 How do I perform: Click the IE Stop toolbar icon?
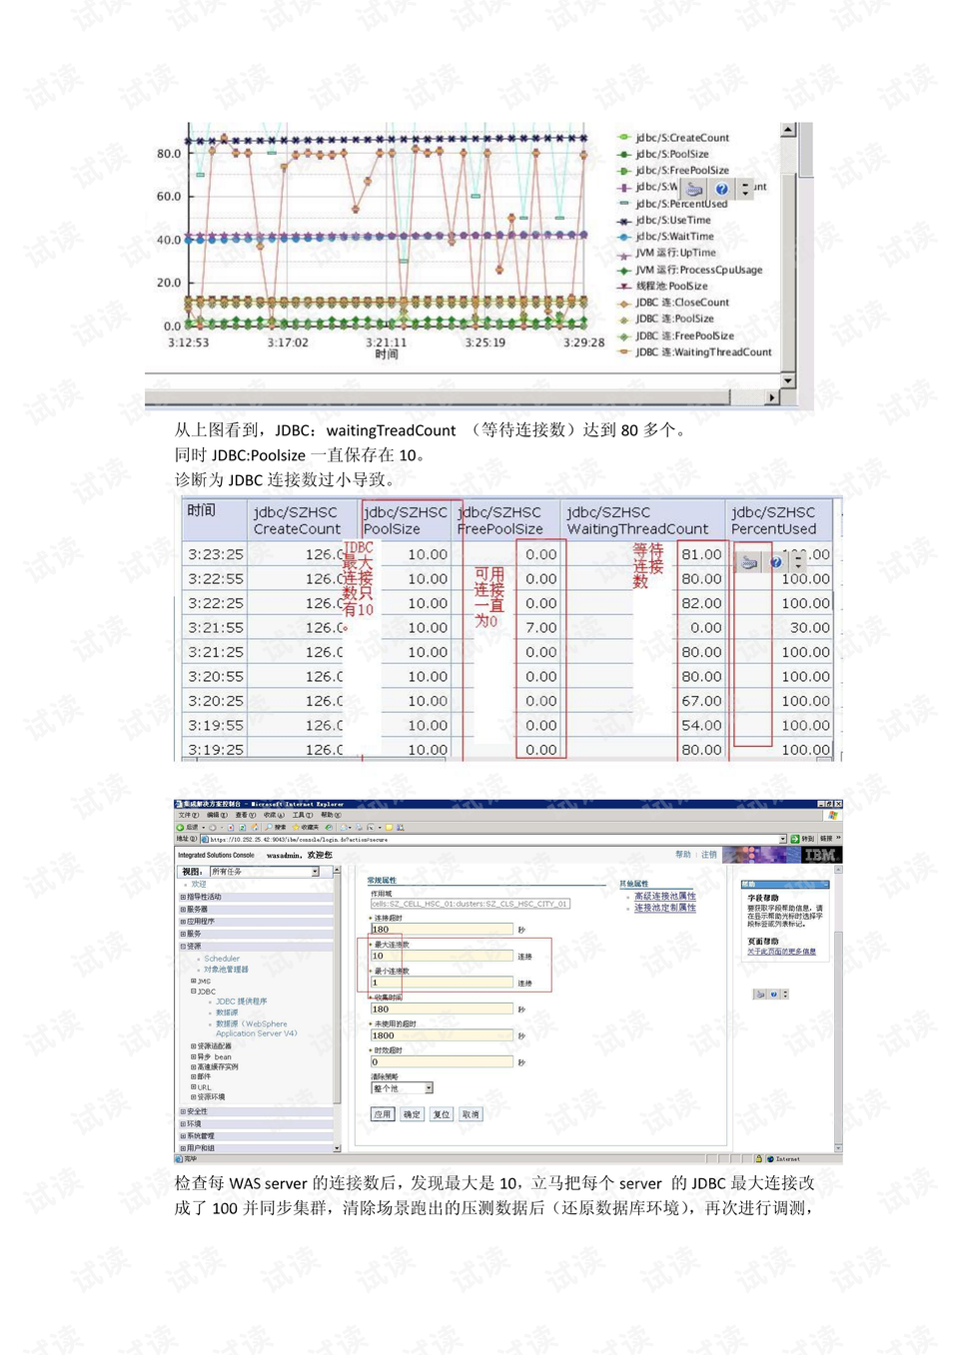tap(231, 827)
